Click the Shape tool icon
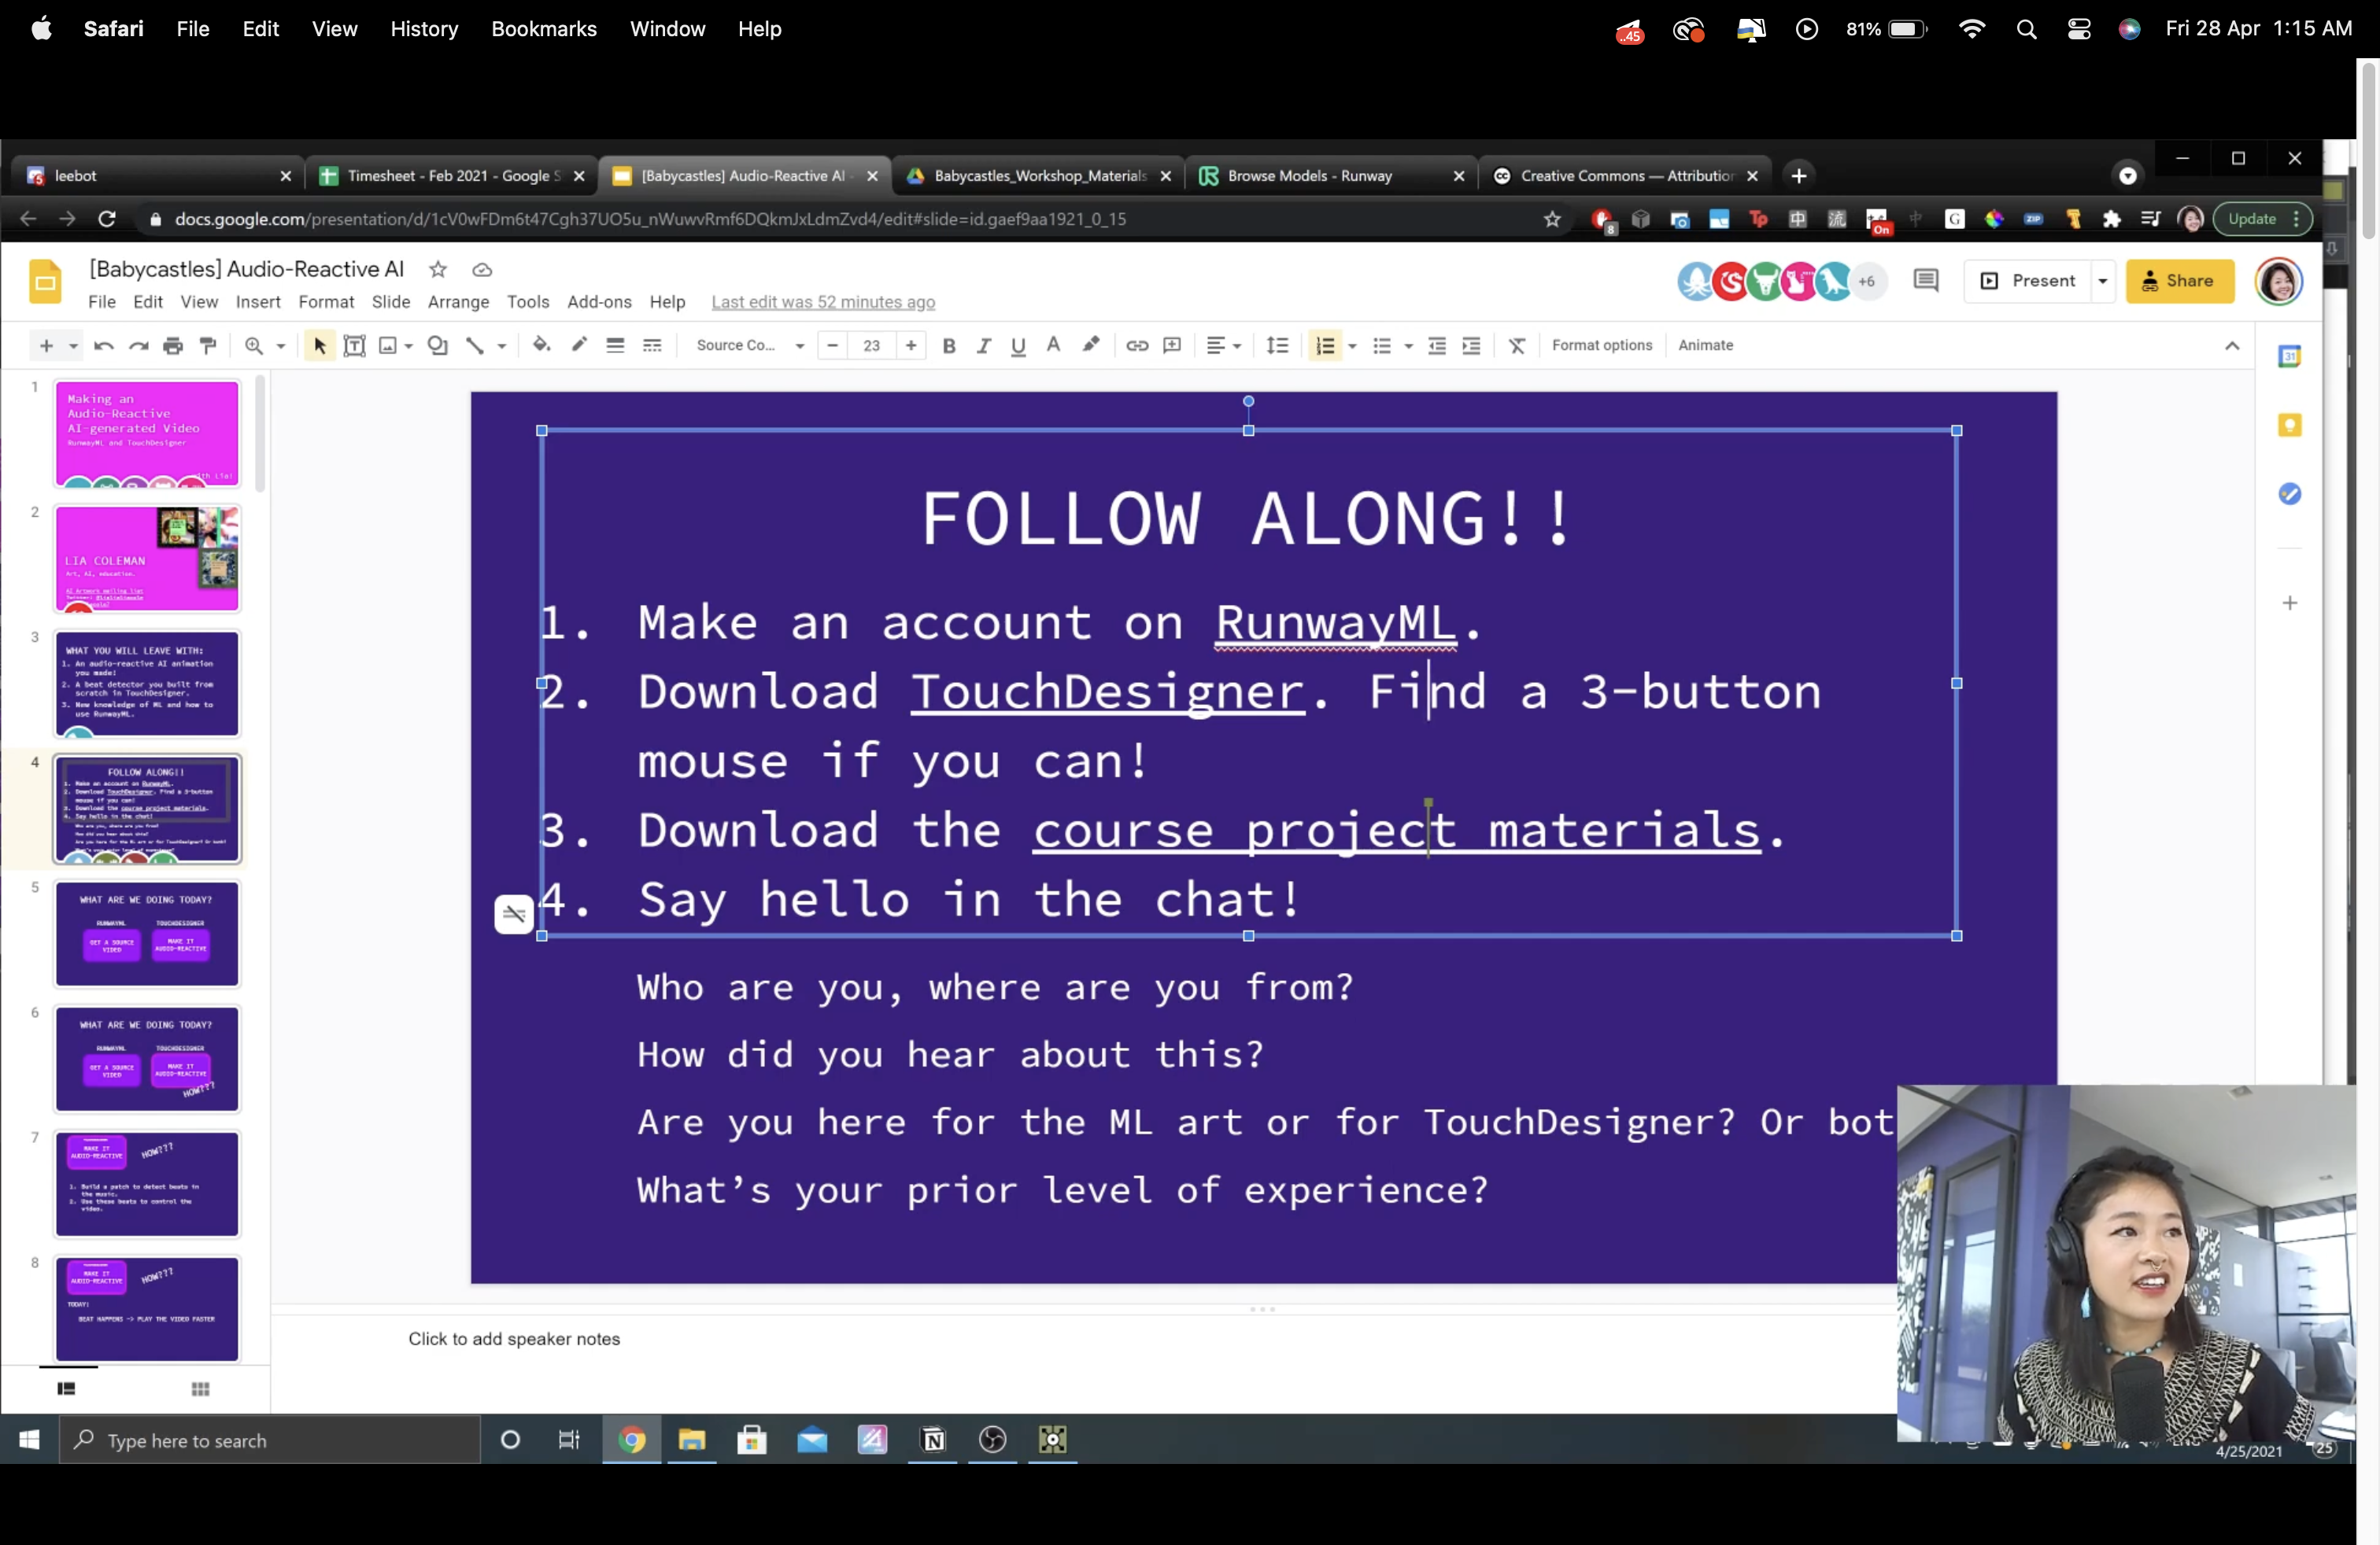The width and height of the screenshot is (2380, 1545). click(438, 346)
